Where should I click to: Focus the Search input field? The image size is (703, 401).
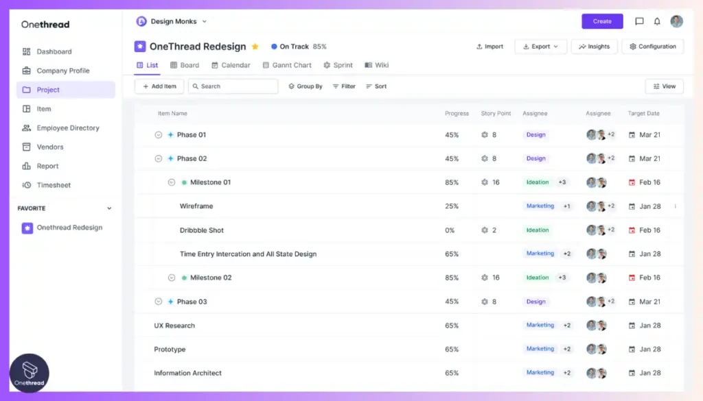pyautogui.click(x=233, y=86)
